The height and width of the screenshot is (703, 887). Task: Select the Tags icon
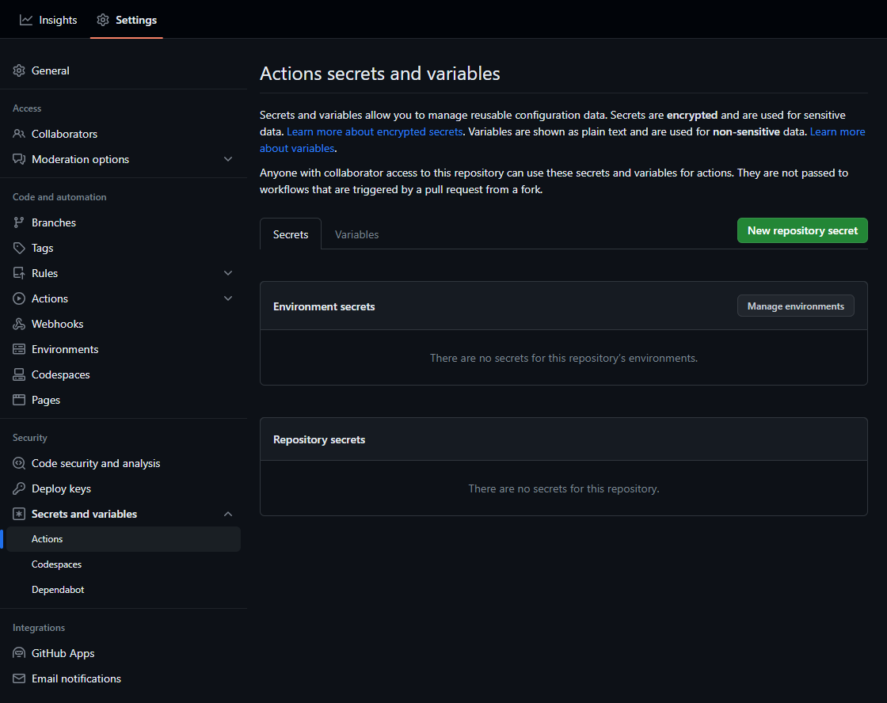pyautogui.click(x=19, y=248)
